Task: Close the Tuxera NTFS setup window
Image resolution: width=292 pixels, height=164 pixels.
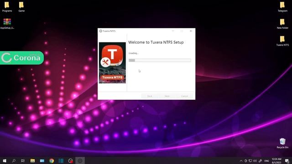Action: tap(191, 31)
